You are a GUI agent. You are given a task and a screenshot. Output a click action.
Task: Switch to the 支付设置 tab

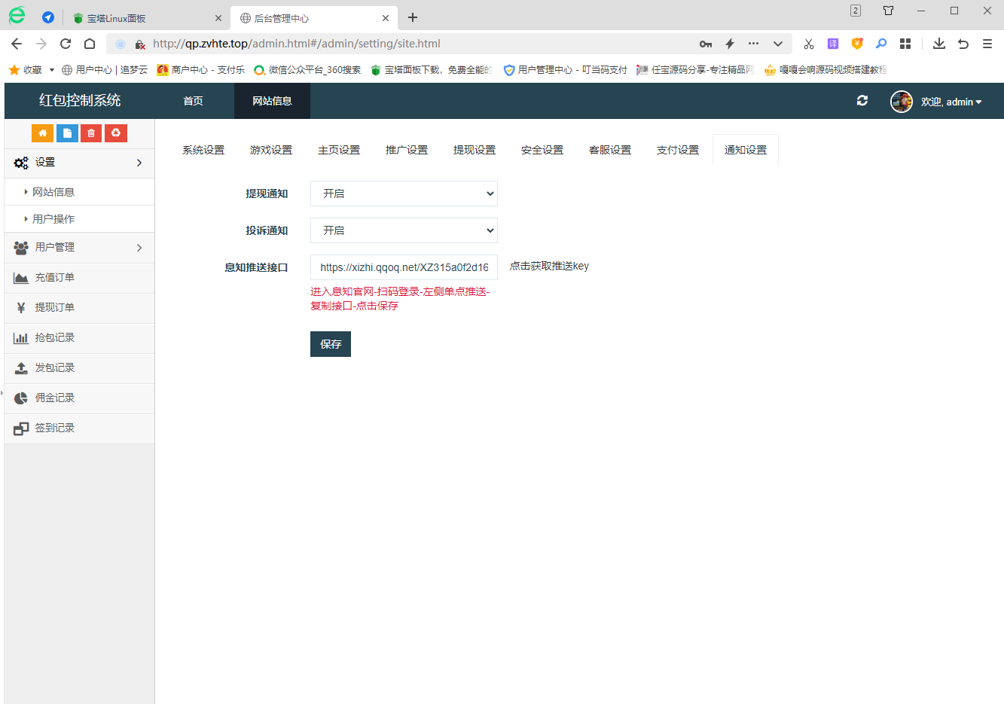pyautogui.click(x=678, y=150)
